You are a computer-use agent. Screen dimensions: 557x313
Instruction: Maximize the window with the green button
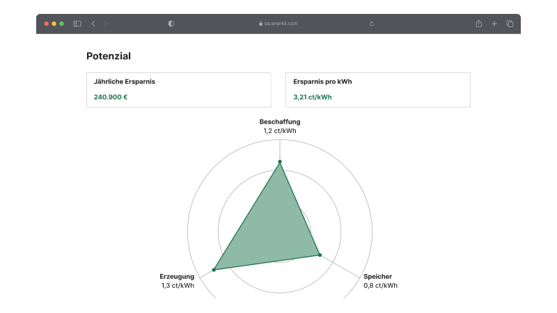pyautogui.click(x=61, y=24)
